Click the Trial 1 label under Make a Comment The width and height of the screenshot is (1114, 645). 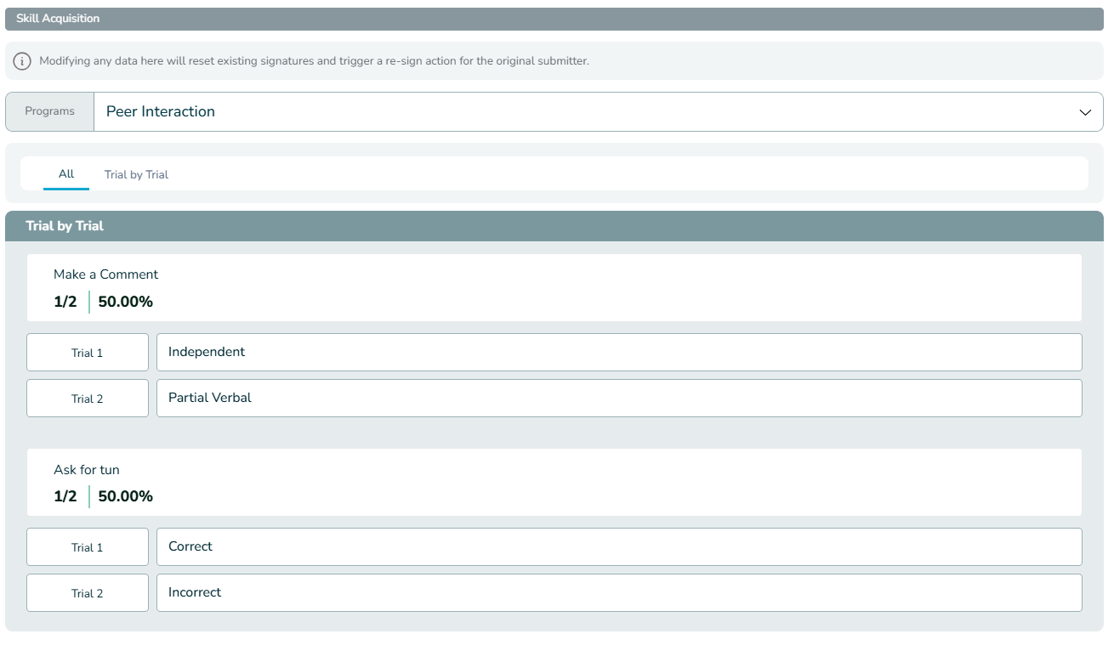coord(88,353)
